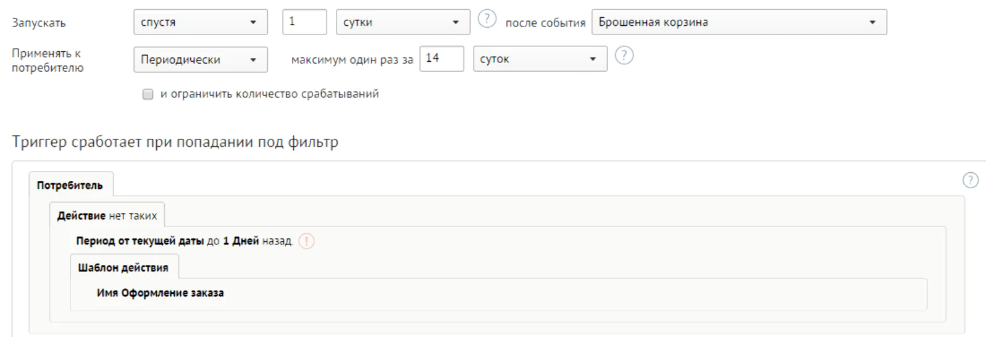Click 'Оформление заказа' template name
Image resolution: width=986 pixels, height=337 pixels.
172,293
